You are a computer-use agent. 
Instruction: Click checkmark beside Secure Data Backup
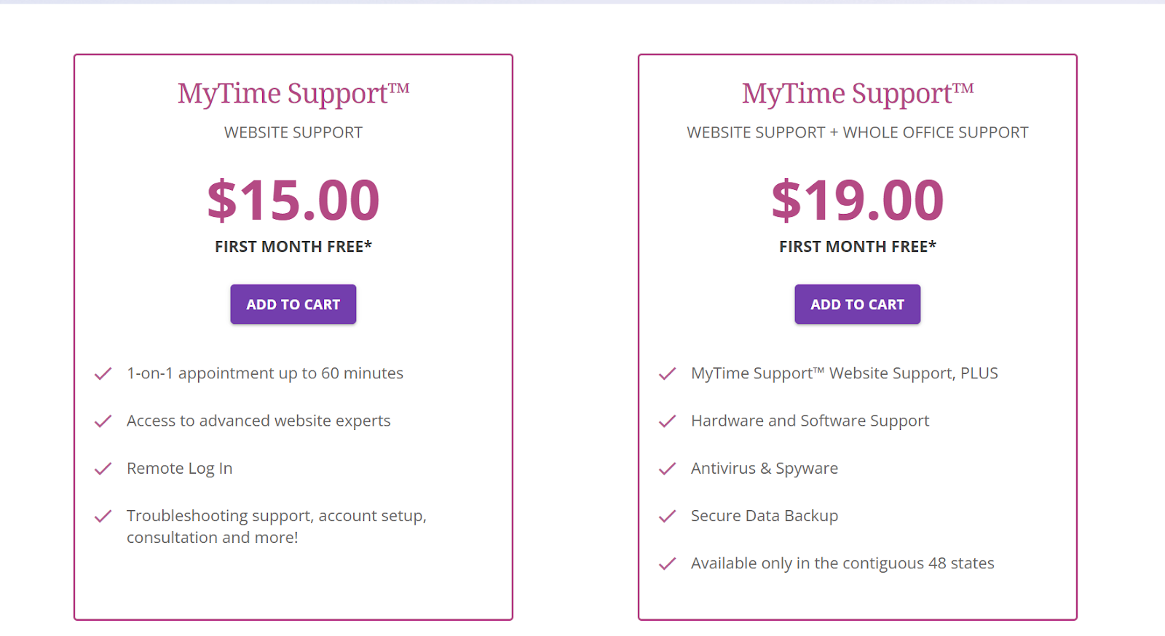(x=667, y=517)
